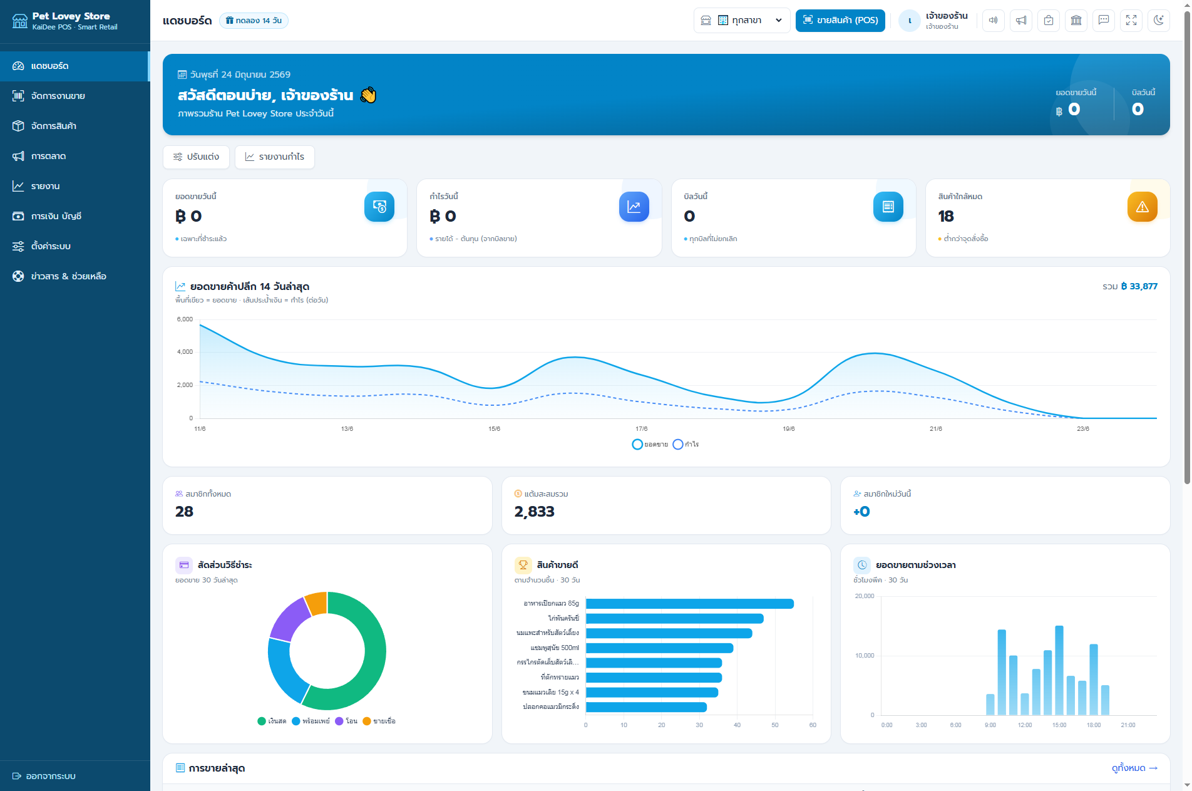Toggle ยอดขาย series in chart legend

pyautogui.click(x=650, y=444)
